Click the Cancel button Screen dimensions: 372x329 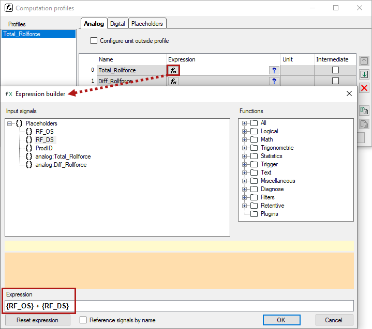click(x=334, y=320)
